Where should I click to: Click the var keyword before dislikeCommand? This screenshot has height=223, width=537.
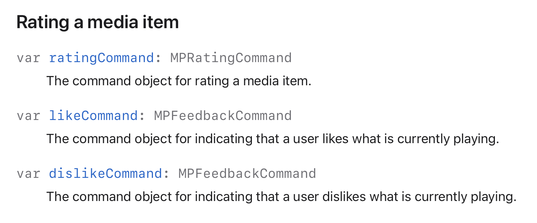click(x=29, y=174)
